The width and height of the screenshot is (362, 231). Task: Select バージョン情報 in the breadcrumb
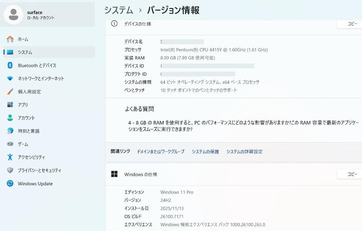coord(173,10)
